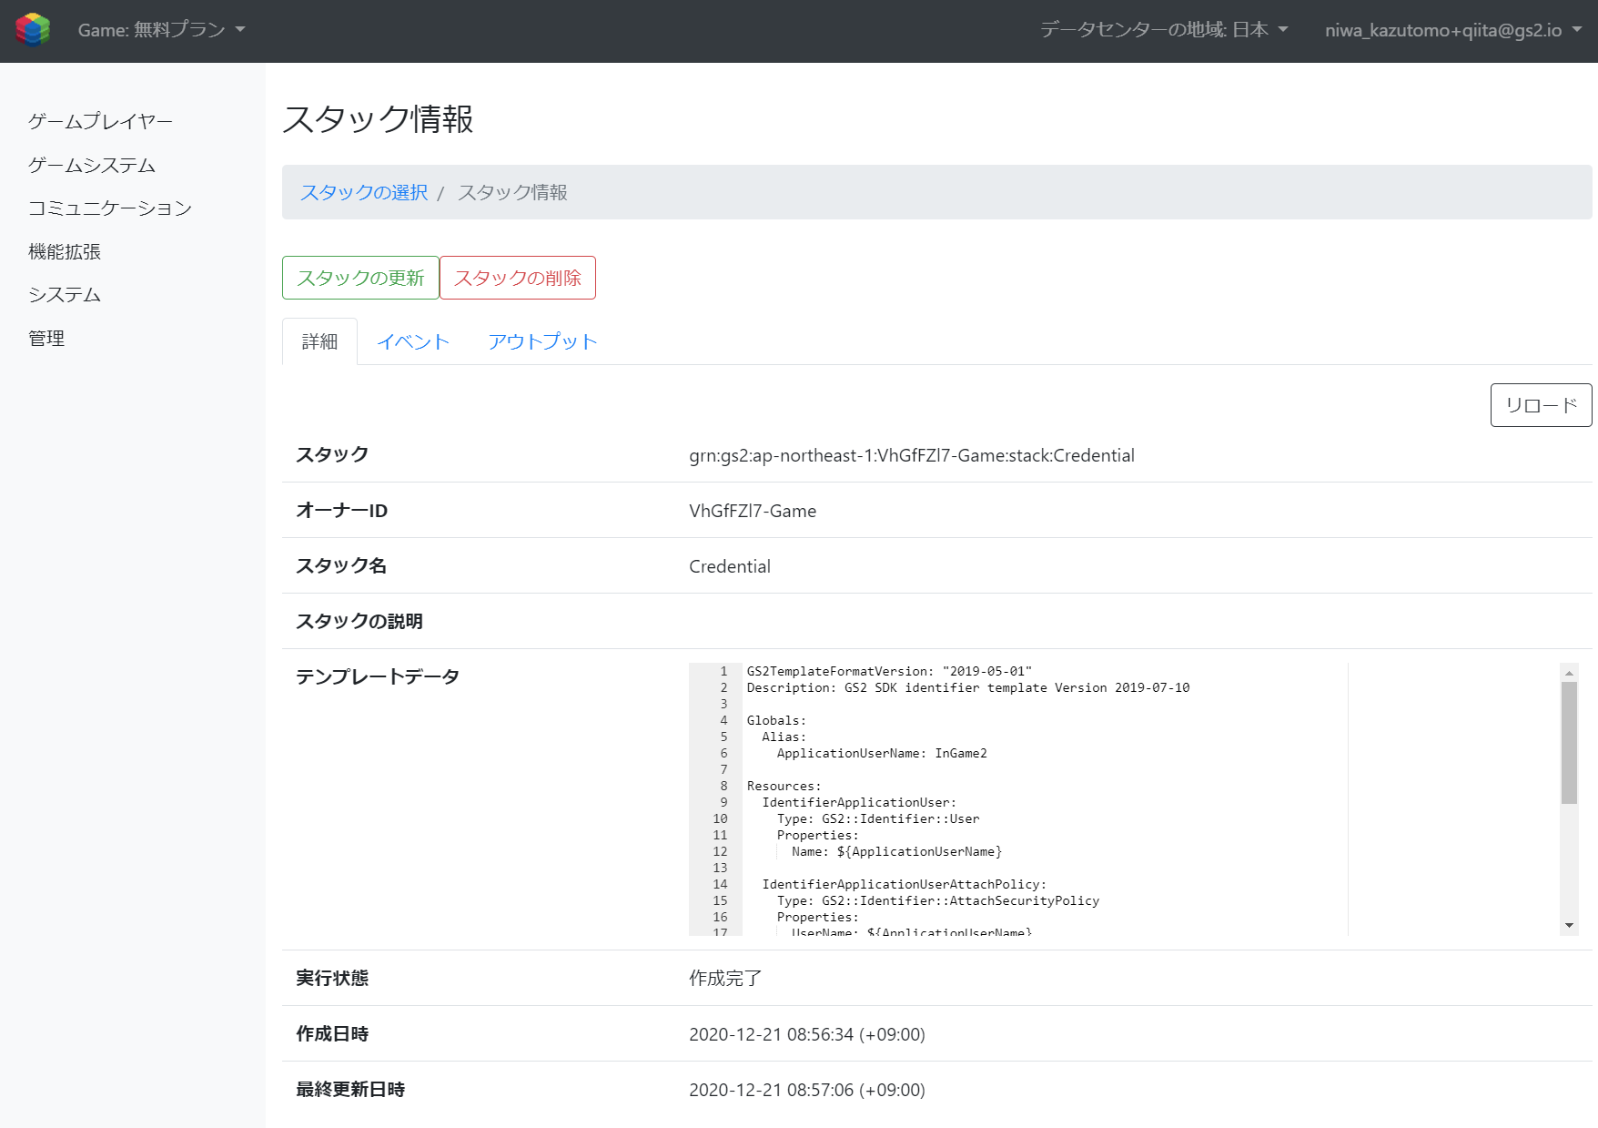Click the 最終更新日時 row label
This screenshot has height=1128, width=1598.
(350, 1090)
